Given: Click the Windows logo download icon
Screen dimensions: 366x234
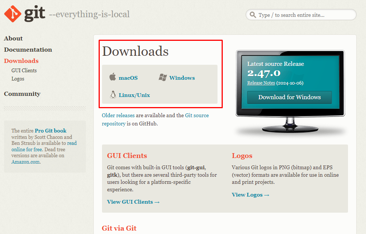Looking at the screenshot, I should (164, 77).
